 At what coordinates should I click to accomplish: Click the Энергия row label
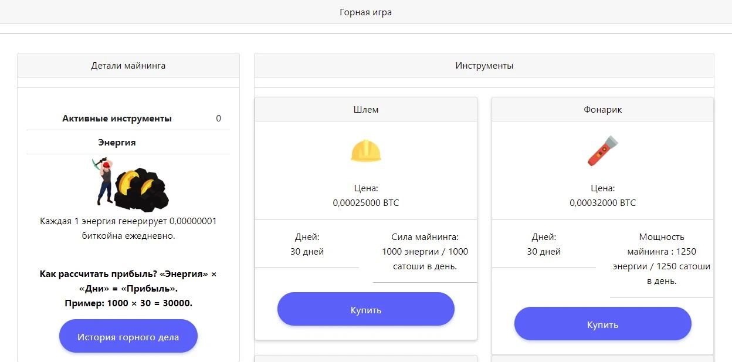click(117, 142)
